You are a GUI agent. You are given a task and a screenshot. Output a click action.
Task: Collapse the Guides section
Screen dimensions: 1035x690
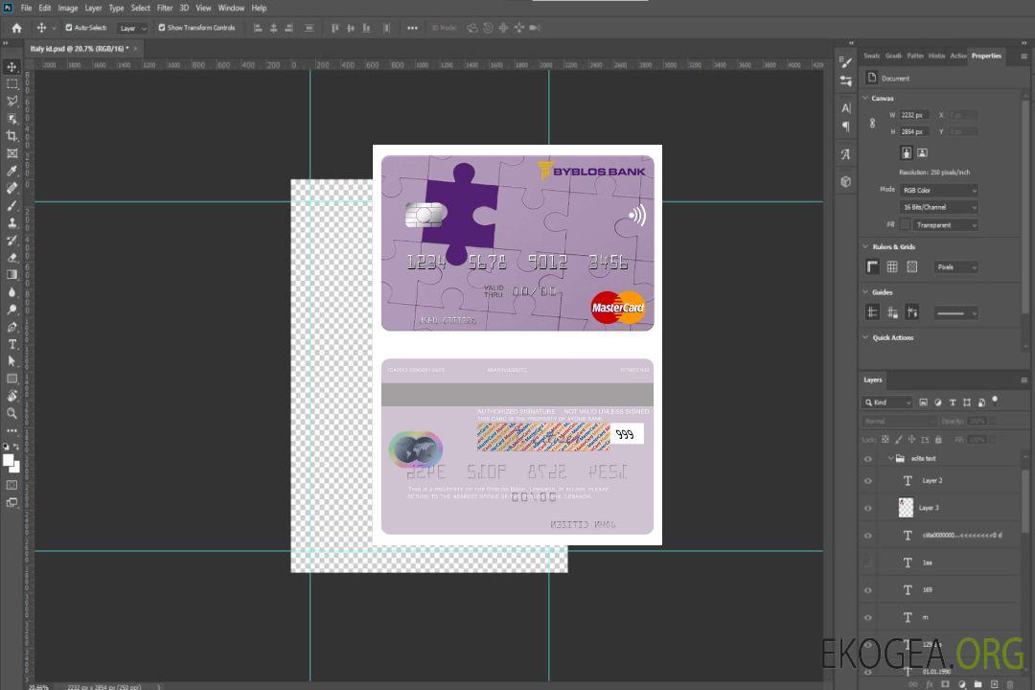click(865, 292)
